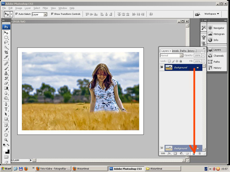230x172 pixels.
Task: Click the Add layer style fx icon
Action: 170,153
